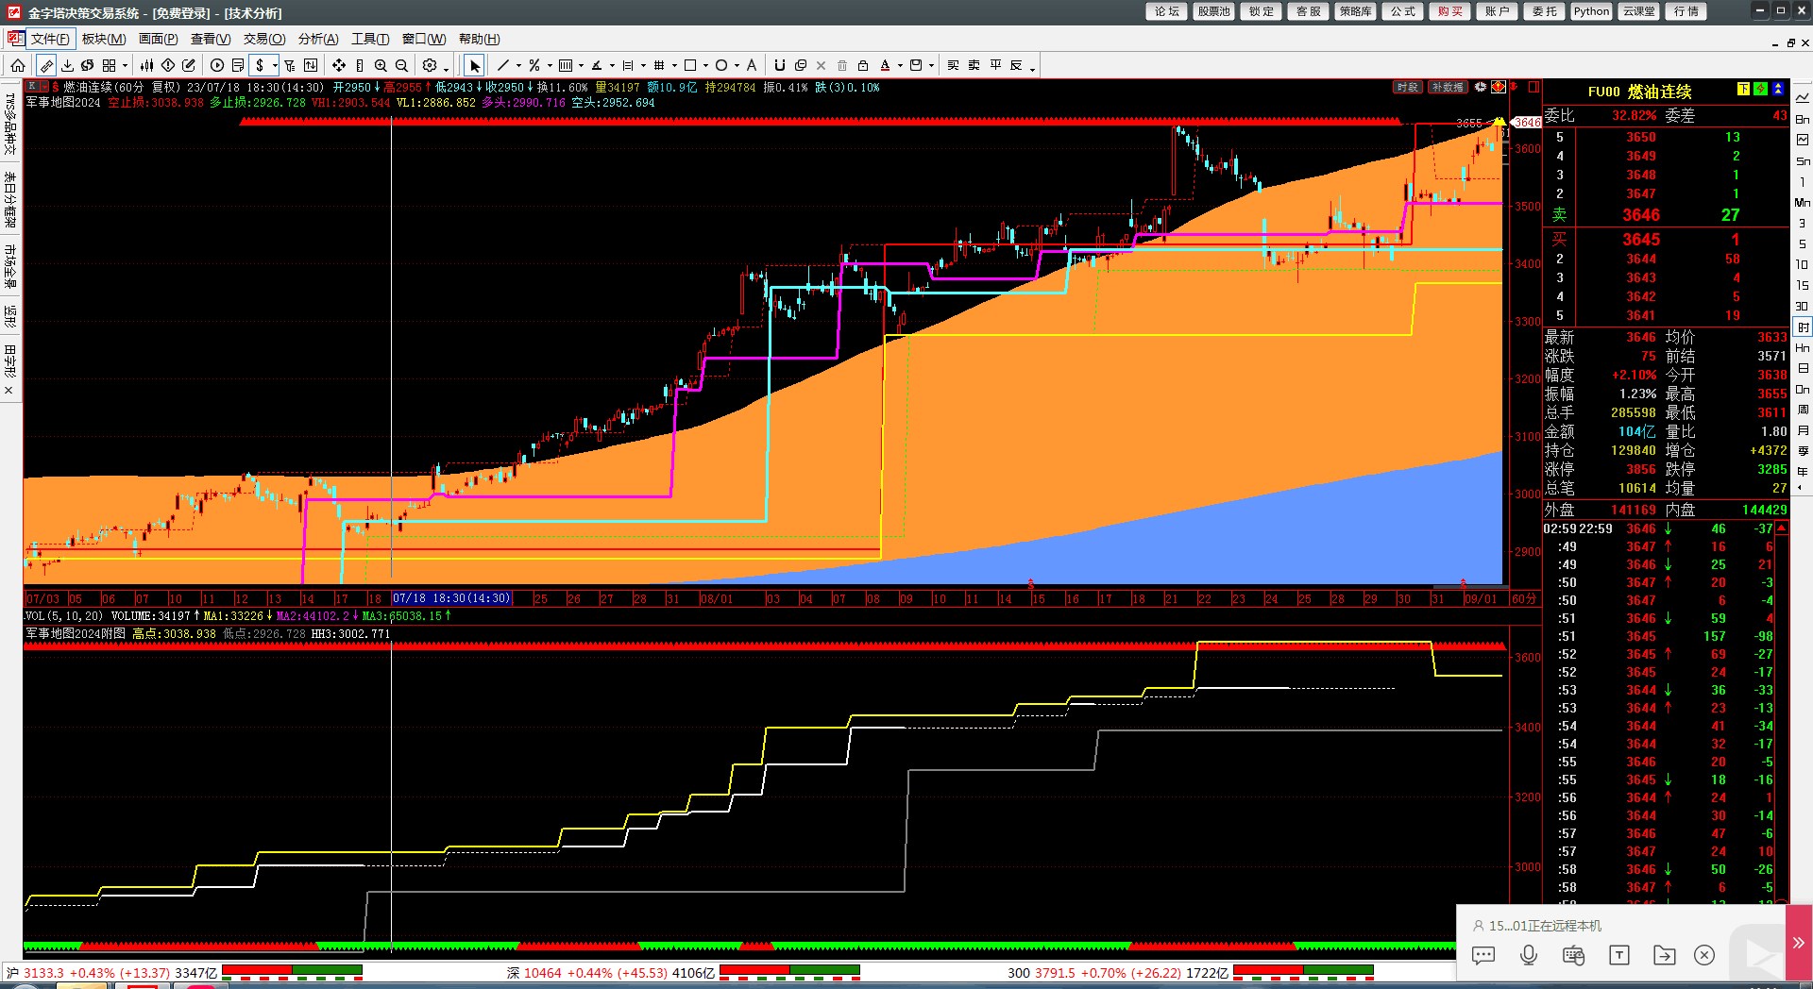Click the 平 (close position) toolbar button
This screenshot has width=1813, height=989.
pos(995,65)
